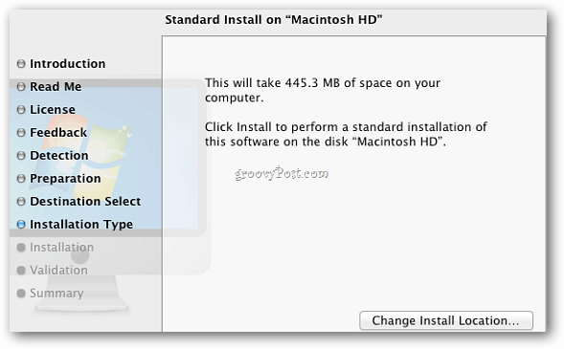This screenshot has height=349, width=564.
Task: Click the grey Validation step bullet
Action: 21,271
